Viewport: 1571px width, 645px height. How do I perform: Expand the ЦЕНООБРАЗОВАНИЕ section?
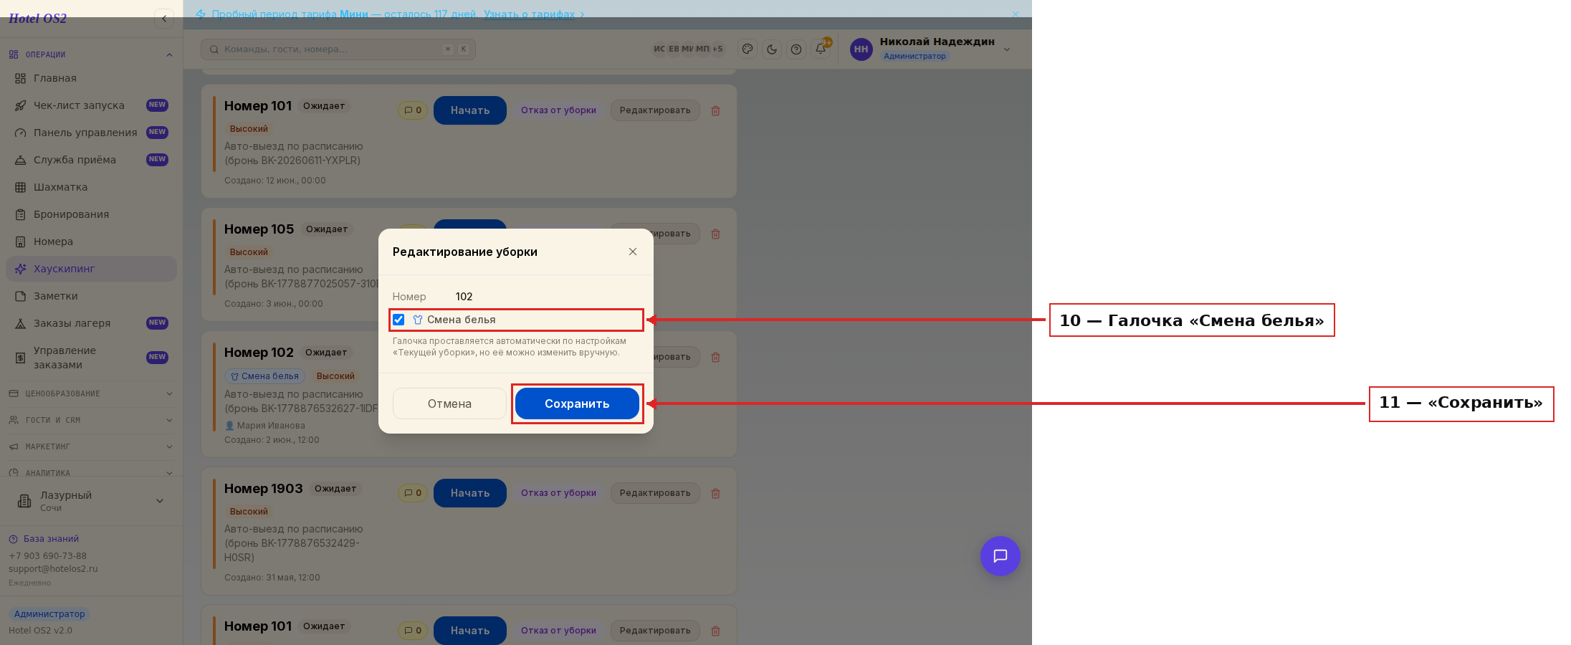tap(90, 393)
